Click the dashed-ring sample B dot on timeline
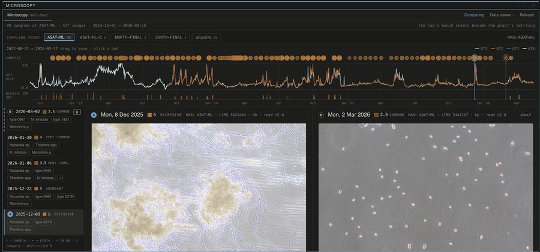Viewport: 540px width, 252px height. [x=506, y=58]
